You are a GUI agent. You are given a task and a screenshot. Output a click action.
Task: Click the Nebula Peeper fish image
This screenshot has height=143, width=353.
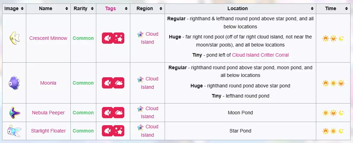[14, 113]
